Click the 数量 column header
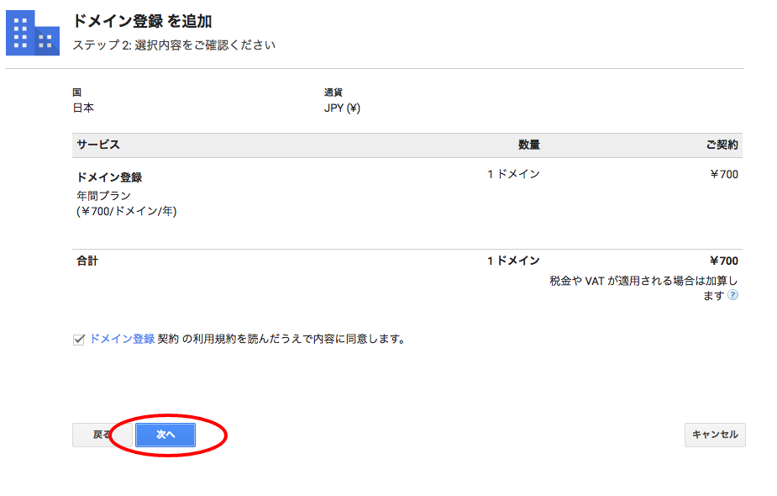Screen dimensions: 777x496 click(528, 145)
